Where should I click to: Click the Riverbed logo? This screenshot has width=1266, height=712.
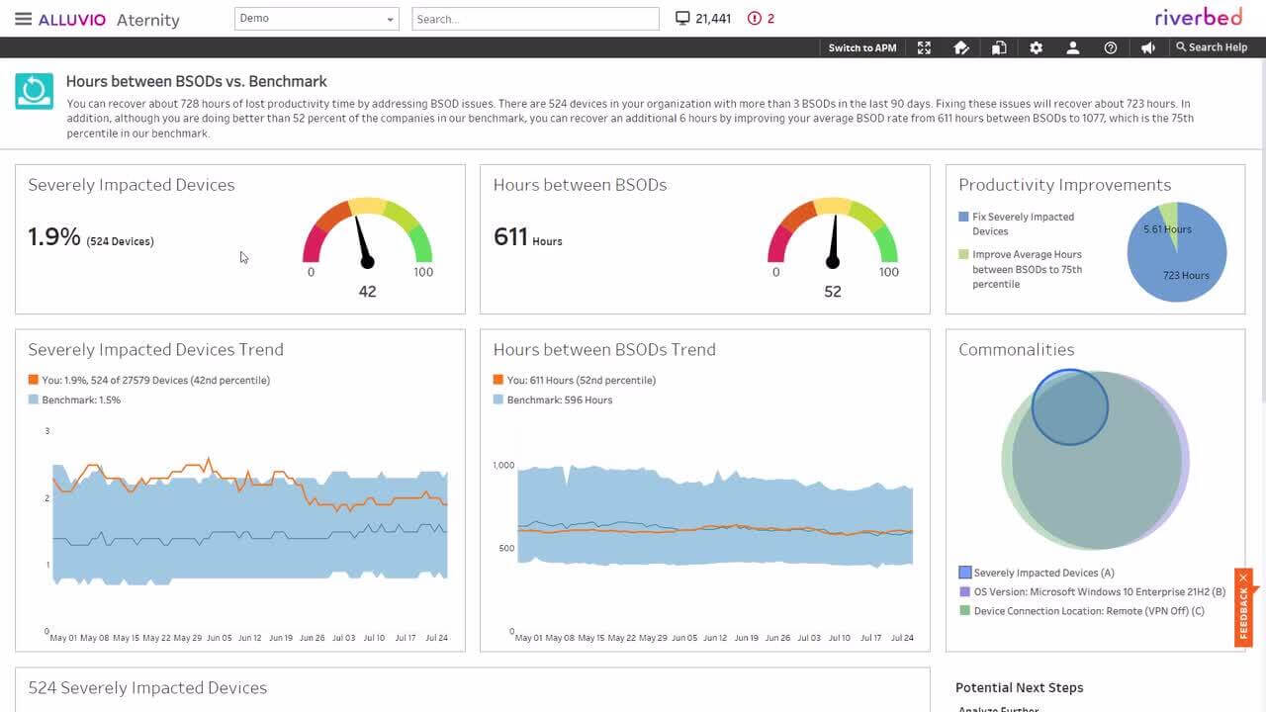pyautogui.click(x=1201, y=18)
